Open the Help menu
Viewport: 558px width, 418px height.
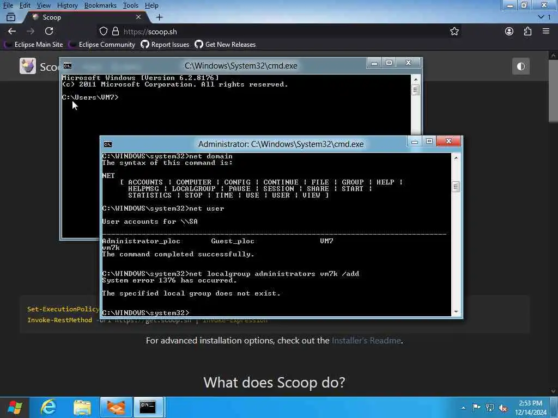[151, 5]
